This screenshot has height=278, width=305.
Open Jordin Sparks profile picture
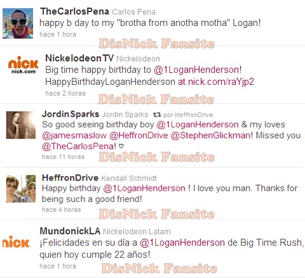(21, 125)
